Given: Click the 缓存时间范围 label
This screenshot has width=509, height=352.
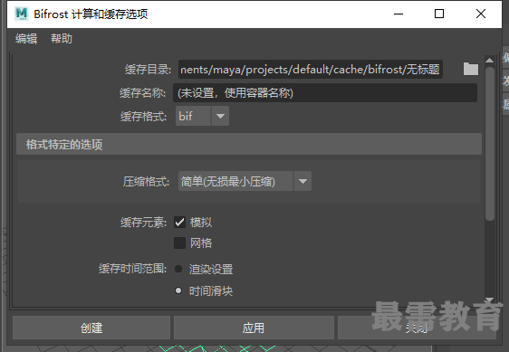Looking at the screenshot, I should coord(133,269).
